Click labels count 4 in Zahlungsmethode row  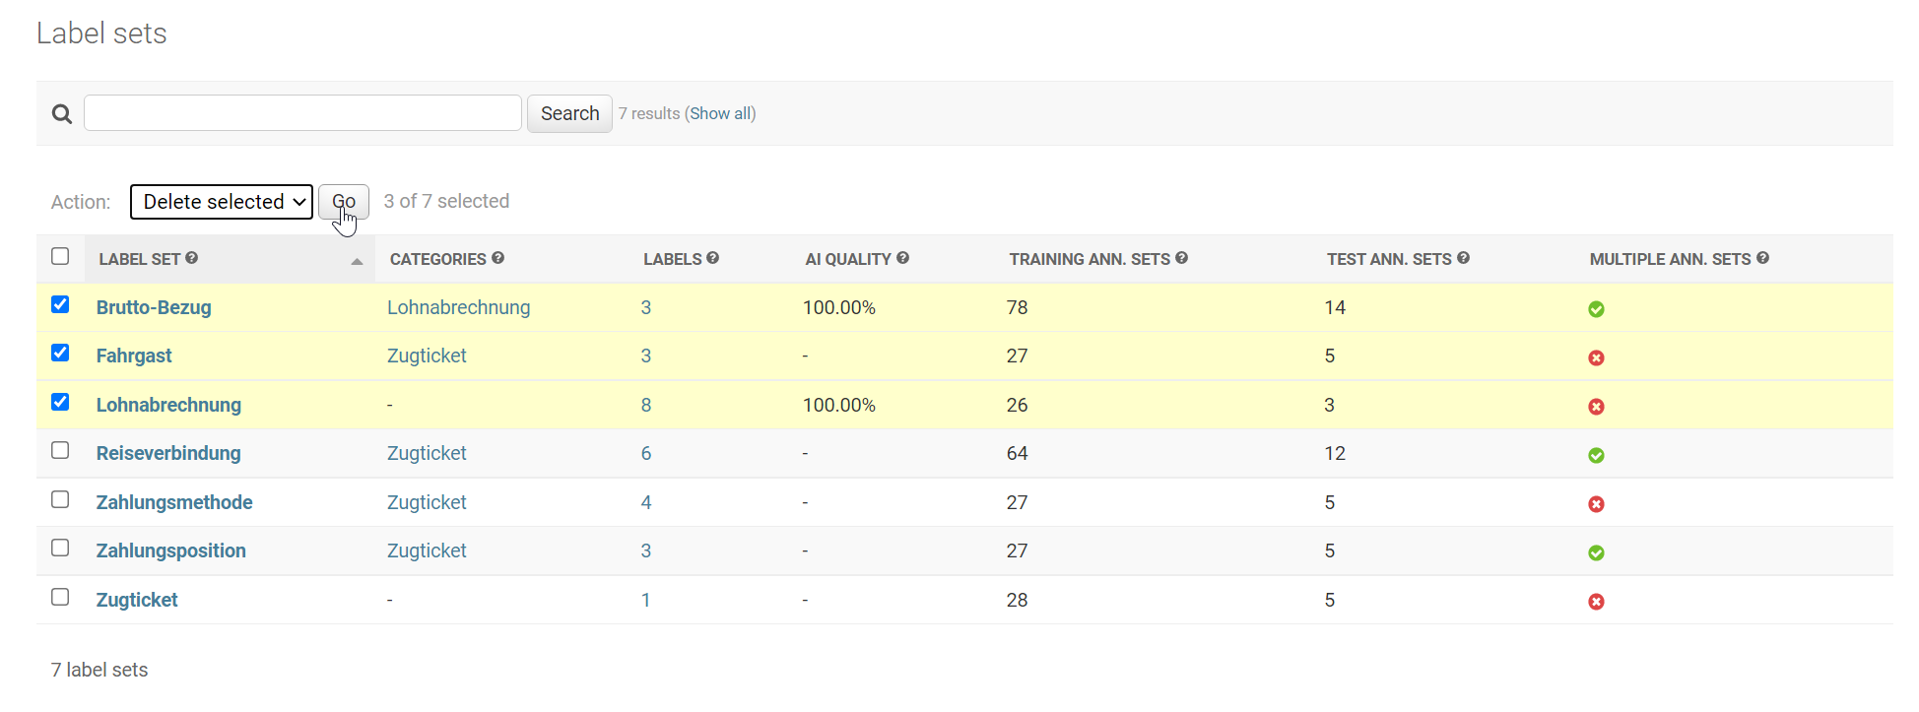(646, 502)
